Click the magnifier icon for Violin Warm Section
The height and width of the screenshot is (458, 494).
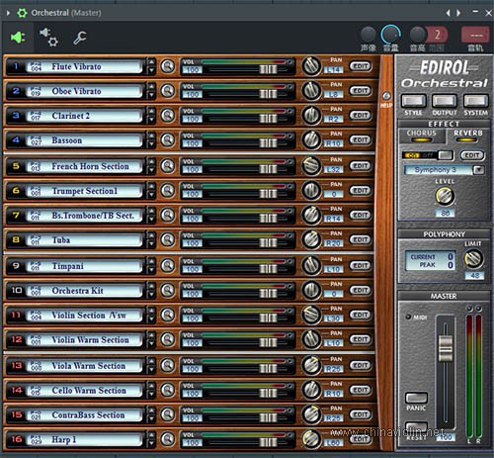[168, 339]
